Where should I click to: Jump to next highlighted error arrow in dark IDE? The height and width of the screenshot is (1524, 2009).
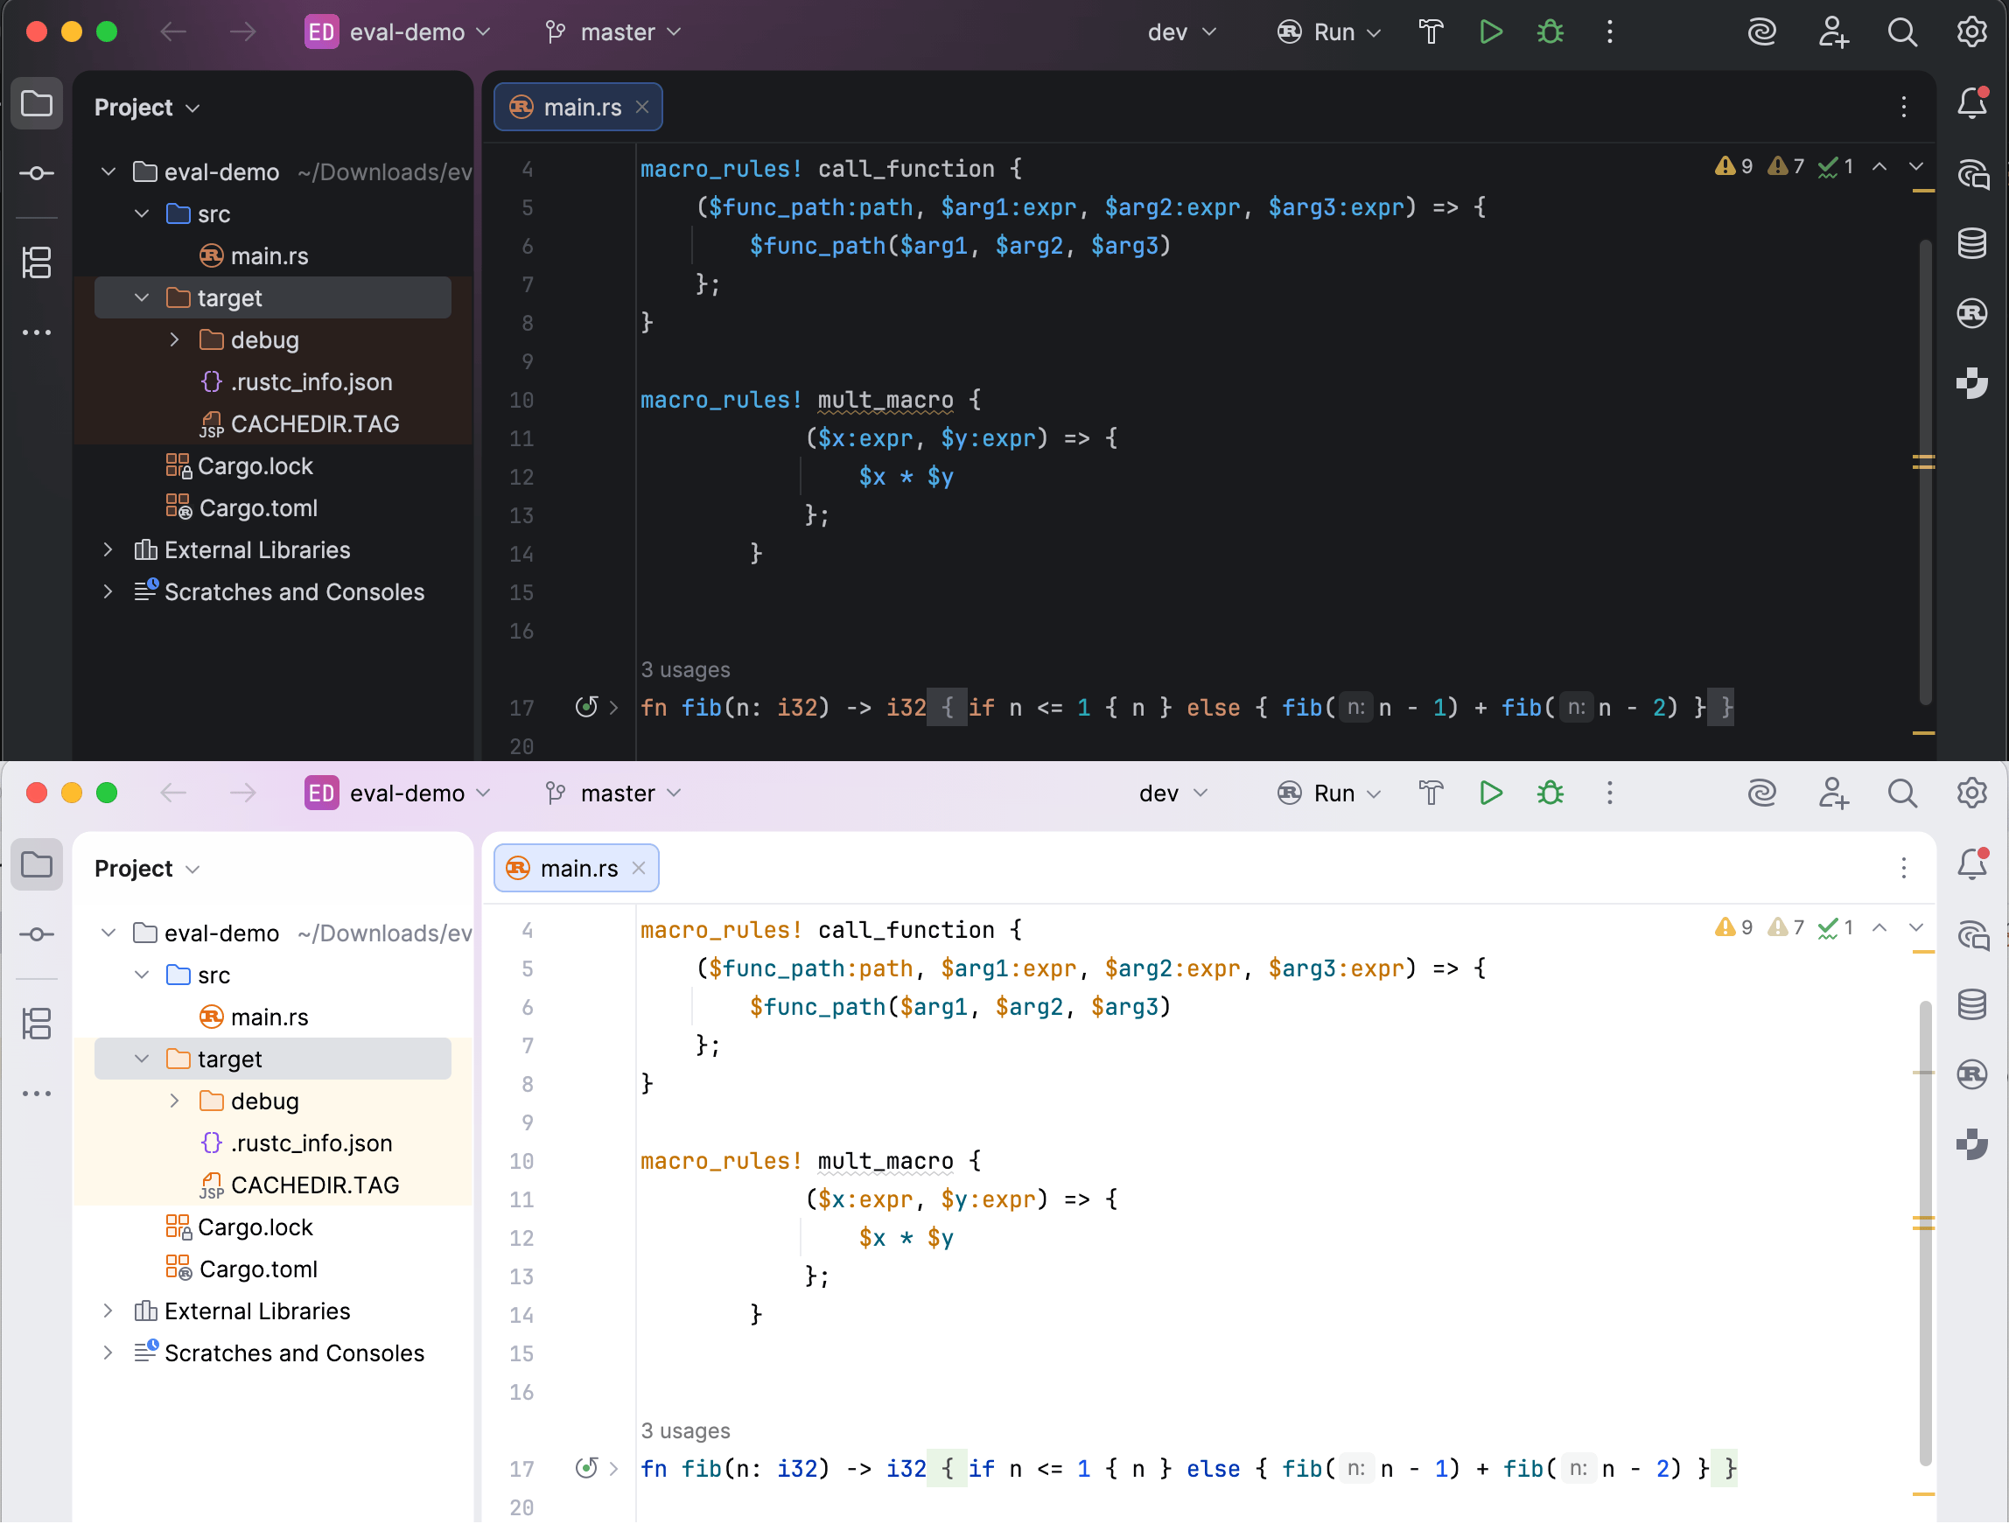(1916, 166)
